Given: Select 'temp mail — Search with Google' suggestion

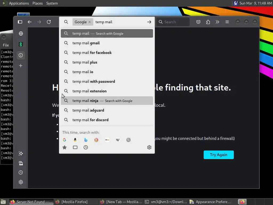Looking at the screenshot, I should pos(107,33).
